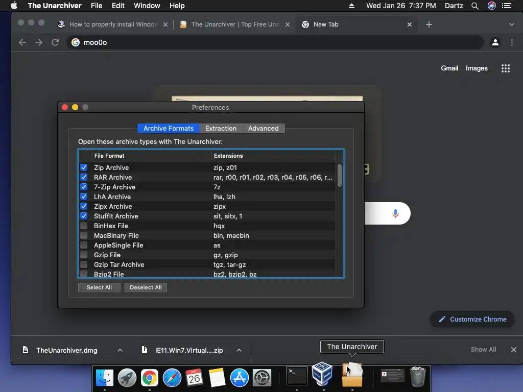Open Chrome profile avatar button
Viewport: 523px width, 392px height.
[495, 42]
